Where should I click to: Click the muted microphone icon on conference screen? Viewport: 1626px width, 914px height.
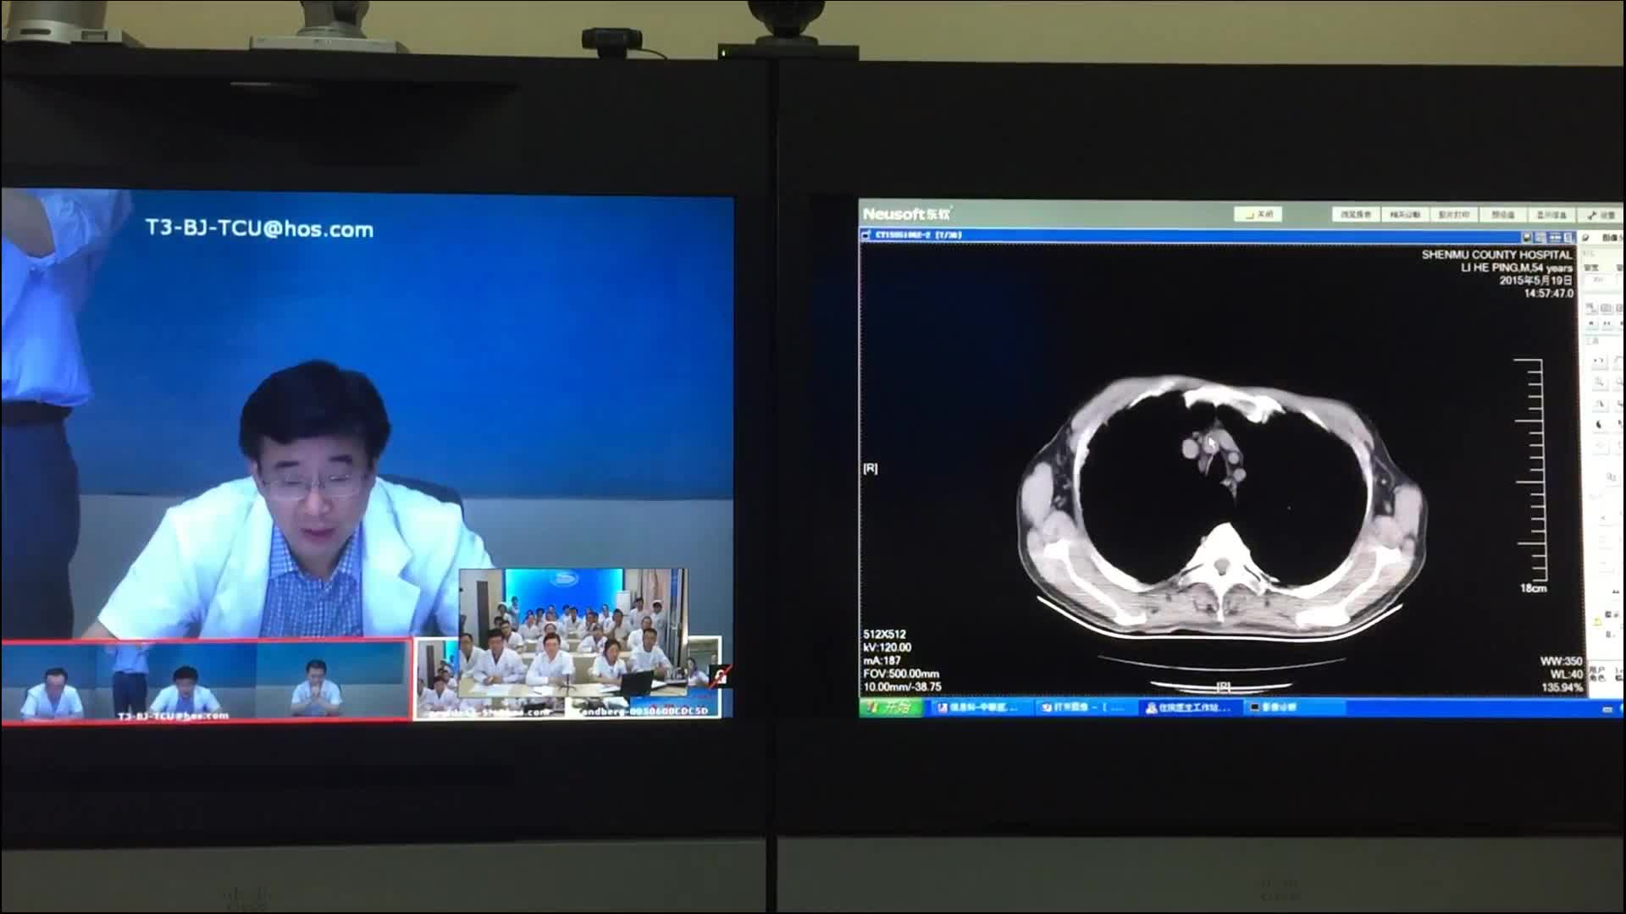click(720, 674)
